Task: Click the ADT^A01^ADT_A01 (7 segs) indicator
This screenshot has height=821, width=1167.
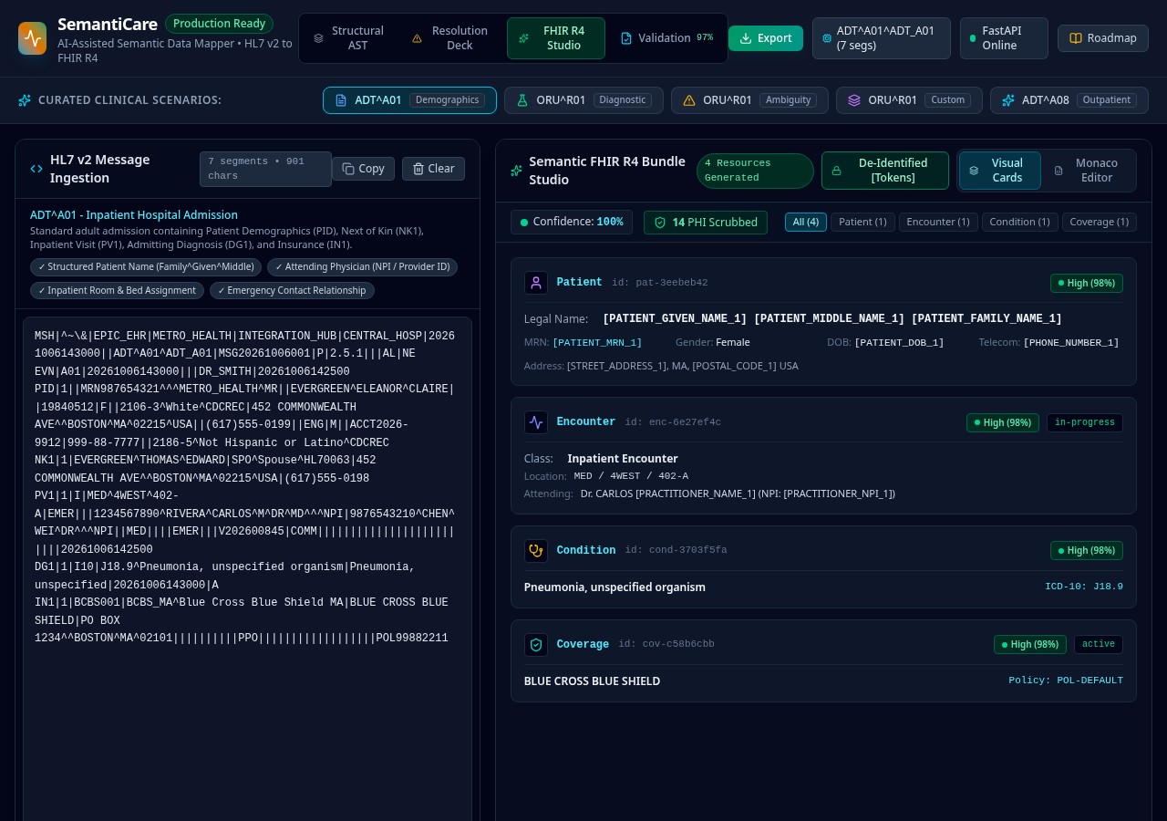Action: [x=881, y=38]
